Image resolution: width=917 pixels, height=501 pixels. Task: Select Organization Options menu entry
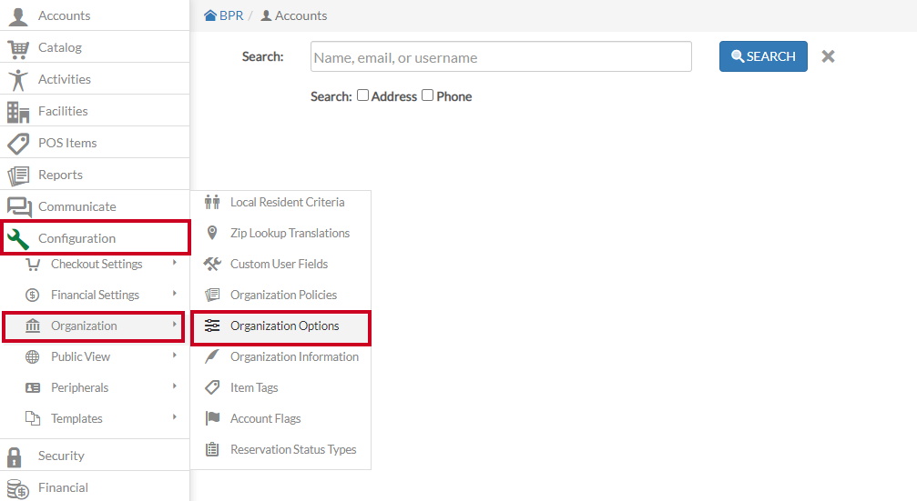280,326
